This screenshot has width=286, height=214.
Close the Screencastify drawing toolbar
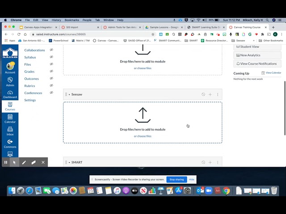click(43, 162)
